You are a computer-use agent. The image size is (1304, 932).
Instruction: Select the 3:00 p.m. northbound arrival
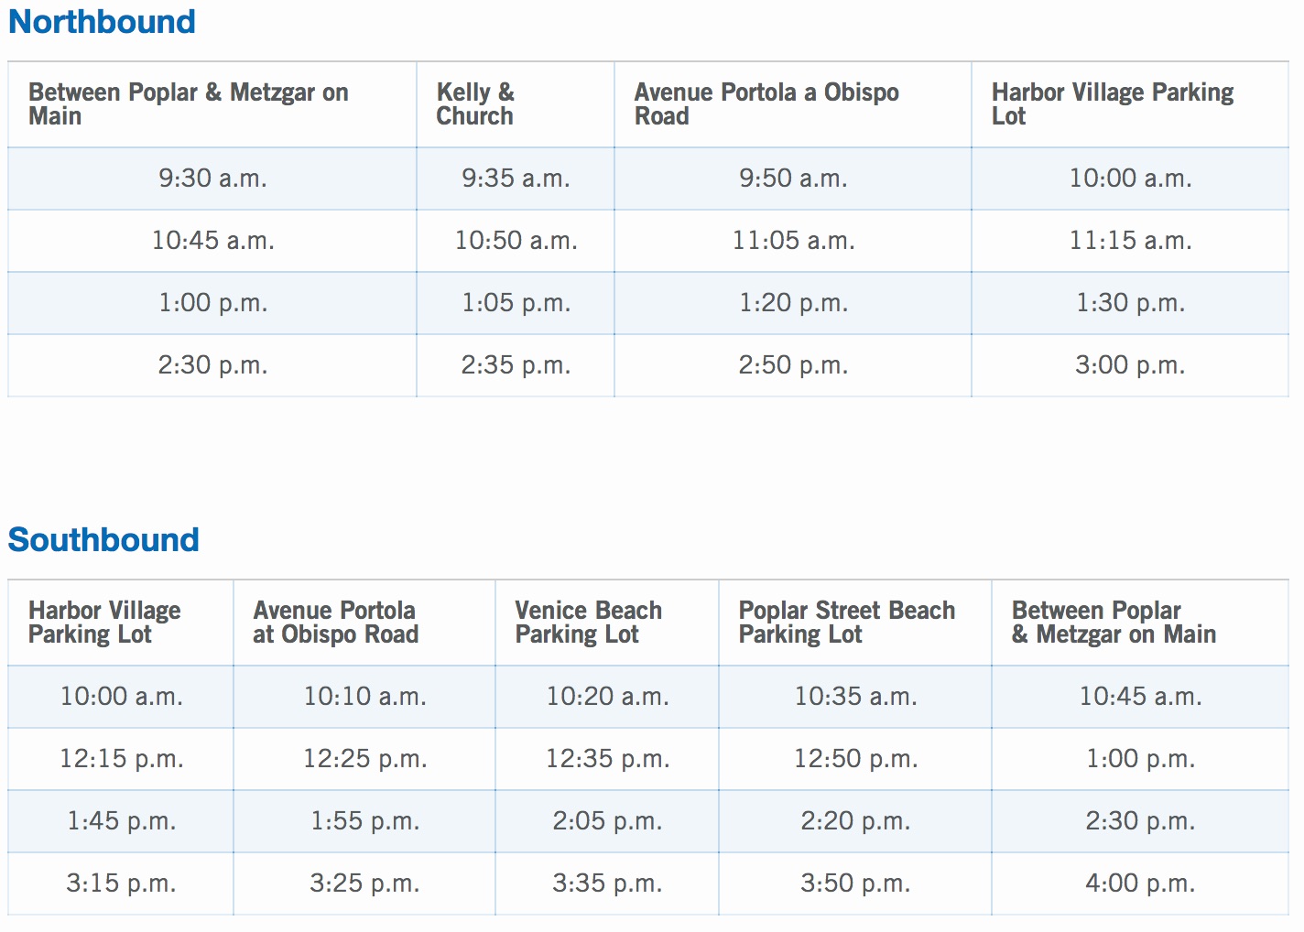[1131, 365]
